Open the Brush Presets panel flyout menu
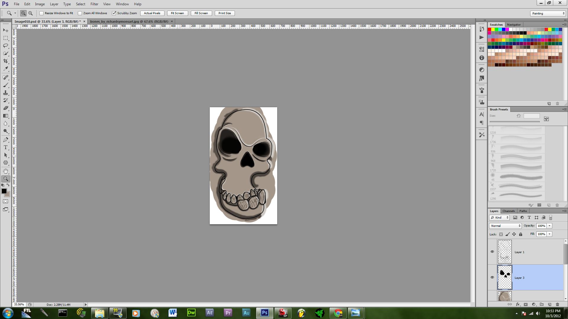Viewport: 568px width, 319px height. pyautogui.click(x=564, y=109)
